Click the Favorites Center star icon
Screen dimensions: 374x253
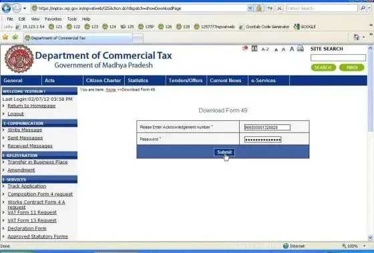(x=5, y=37)
